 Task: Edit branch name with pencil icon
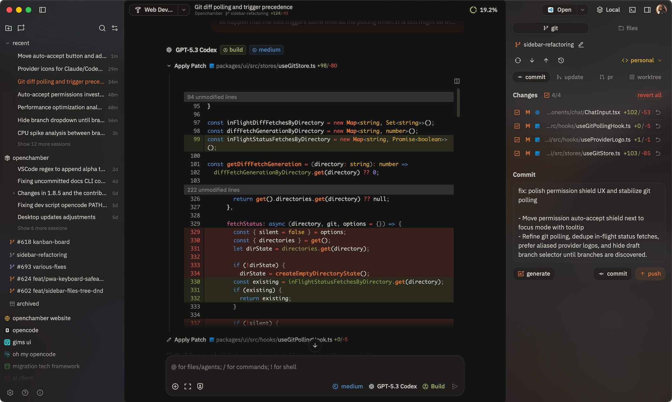(x=581, y=45)
